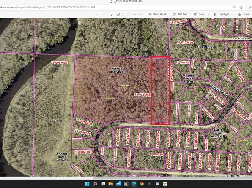Open taskbar Search
The height and width of the screenshot is (188, 252).
point(95,184)
